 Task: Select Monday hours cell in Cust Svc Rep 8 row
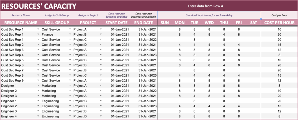coord(180,75)
